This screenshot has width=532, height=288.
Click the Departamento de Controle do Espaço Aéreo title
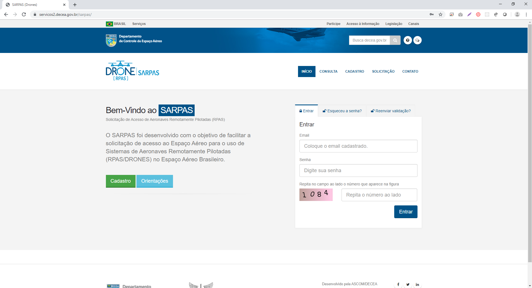[141, 39]
